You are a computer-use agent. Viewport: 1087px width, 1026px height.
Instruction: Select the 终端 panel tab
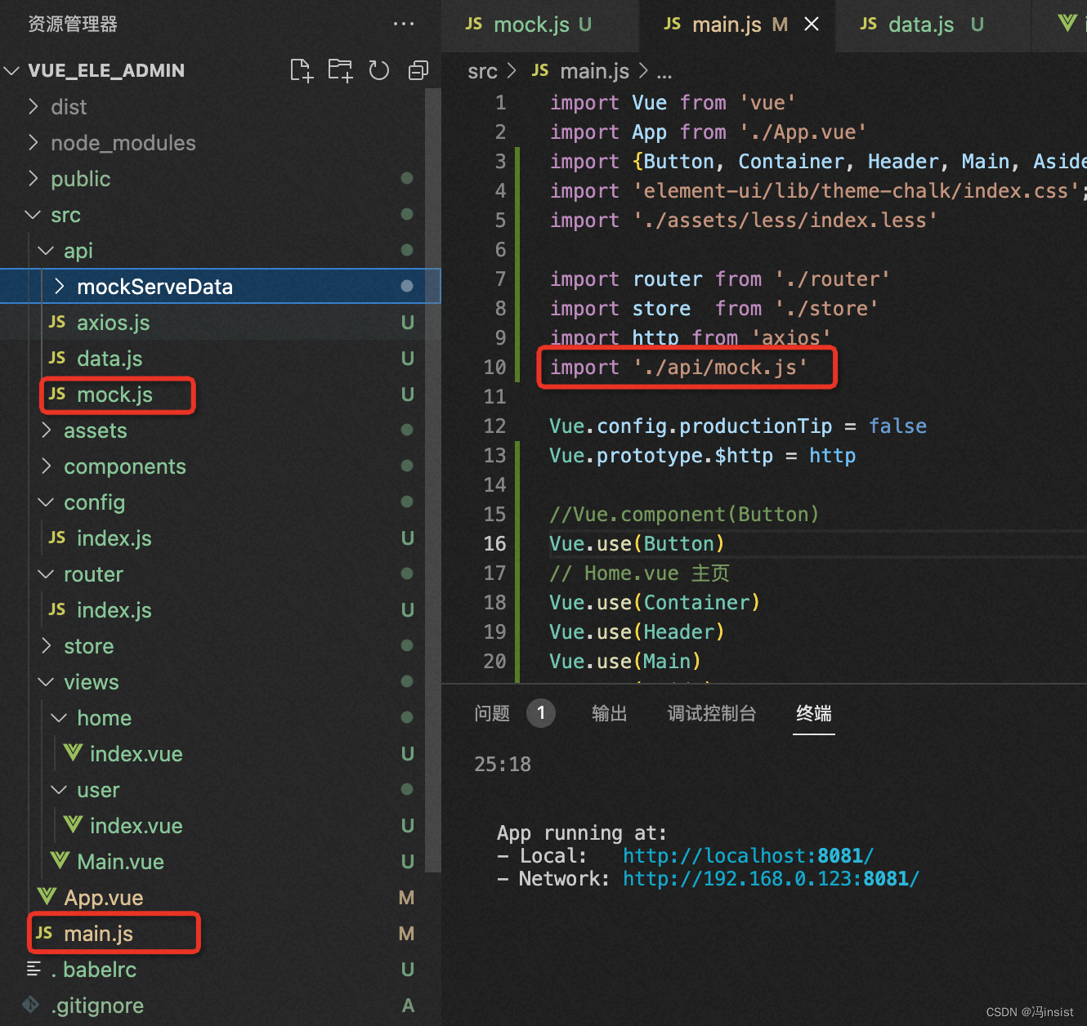coord(814,713)
